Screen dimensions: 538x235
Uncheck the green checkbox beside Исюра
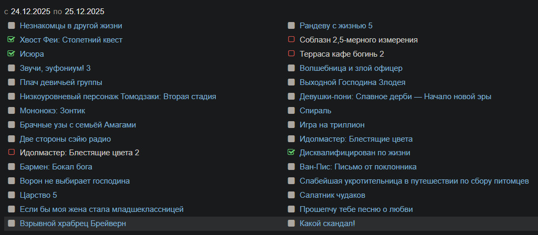(x=12, y=54)
